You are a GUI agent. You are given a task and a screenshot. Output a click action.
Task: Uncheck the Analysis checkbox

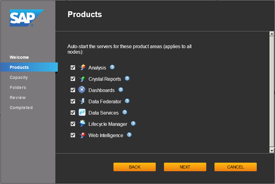click(x=73, y=67)
